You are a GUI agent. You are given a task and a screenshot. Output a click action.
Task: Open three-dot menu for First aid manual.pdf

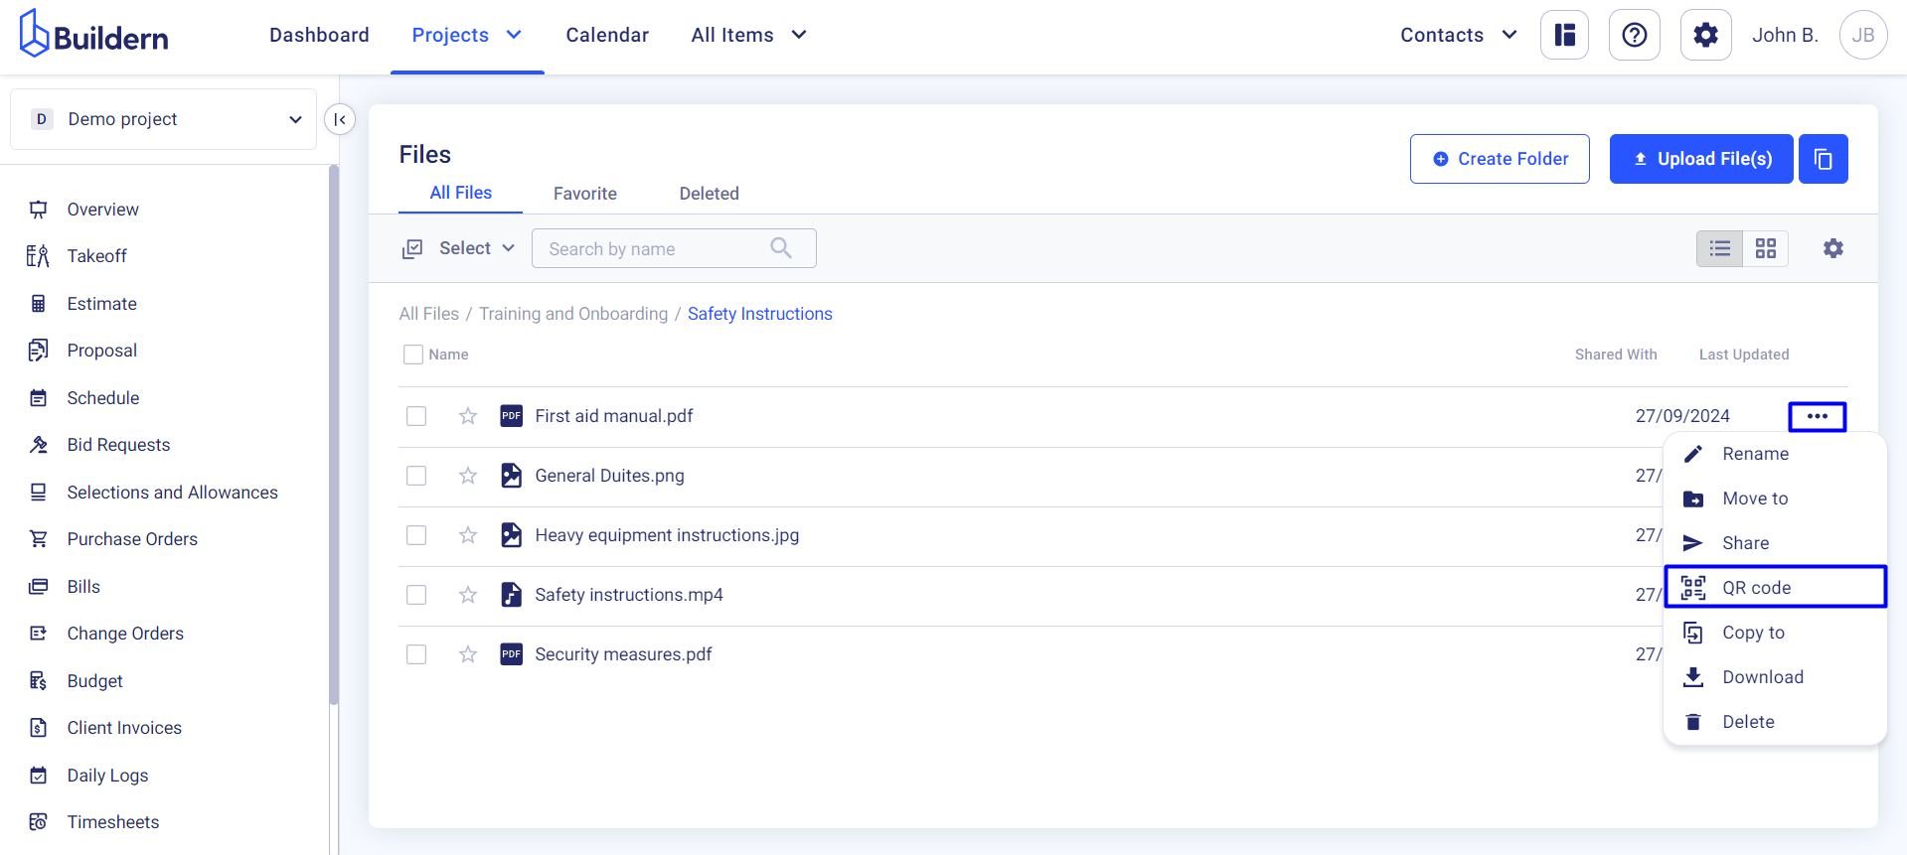pos(1817,416)
